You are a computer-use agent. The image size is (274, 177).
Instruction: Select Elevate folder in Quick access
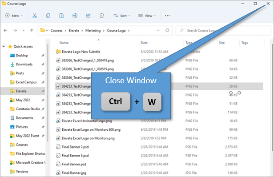21,91
